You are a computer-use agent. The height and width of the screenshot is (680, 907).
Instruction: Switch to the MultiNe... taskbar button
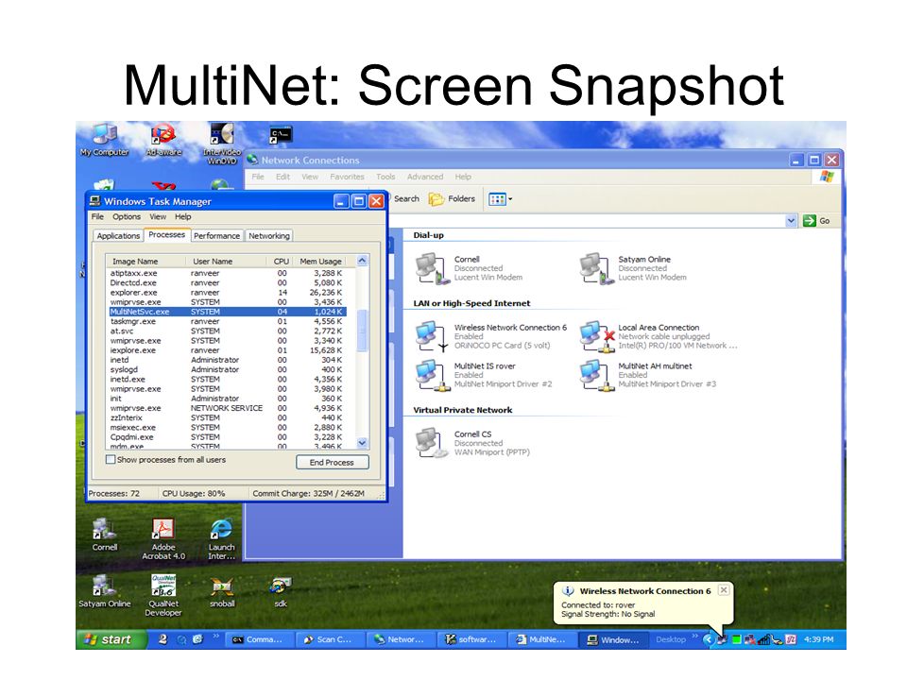pos(541,640)
